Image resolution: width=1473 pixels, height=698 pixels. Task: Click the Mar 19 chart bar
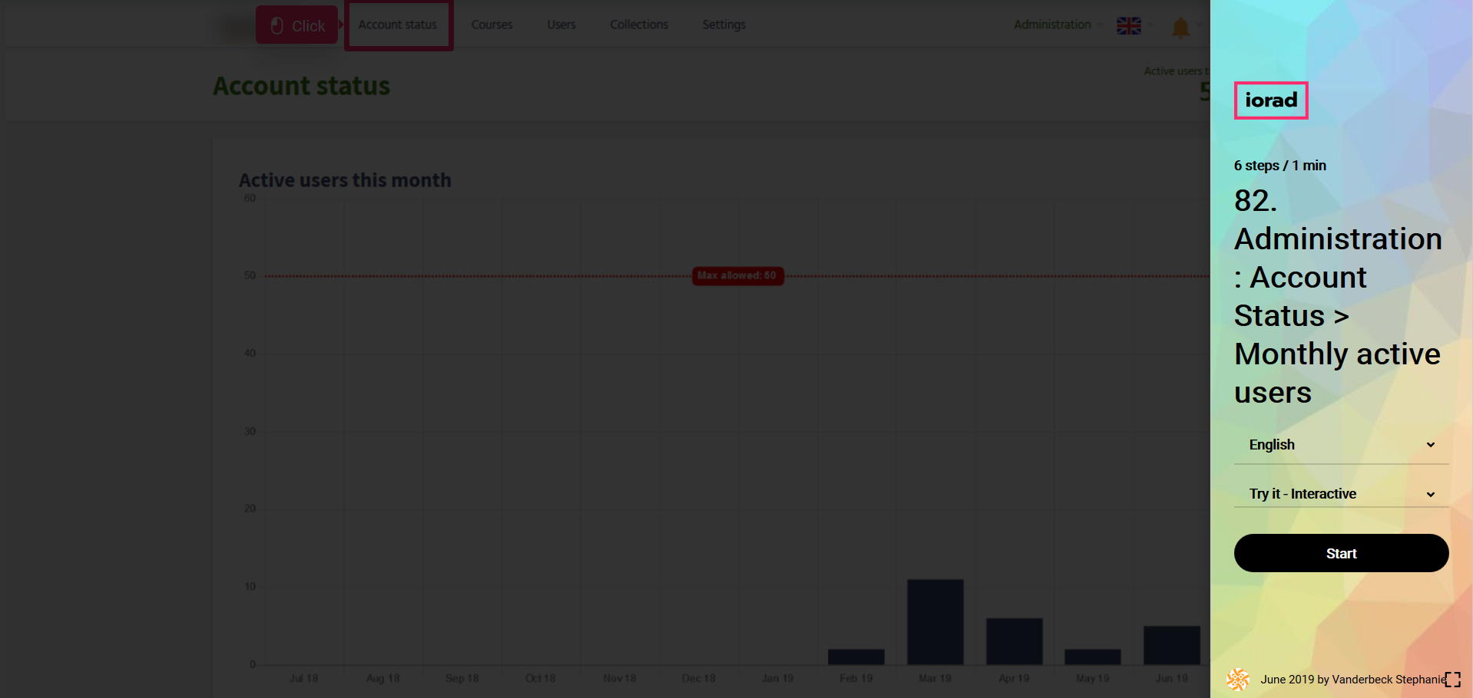935,622
